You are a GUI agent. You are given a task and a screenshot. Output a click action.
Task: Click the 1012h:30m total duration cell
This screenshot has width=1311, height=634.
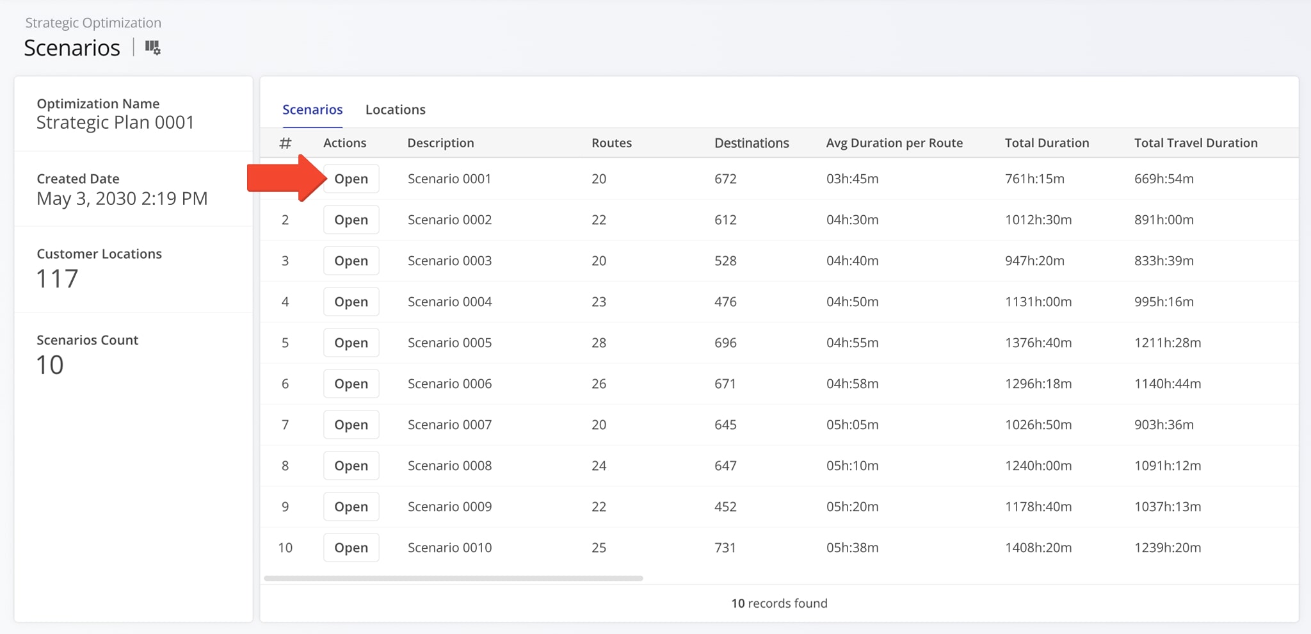(x=1038, y=220)
